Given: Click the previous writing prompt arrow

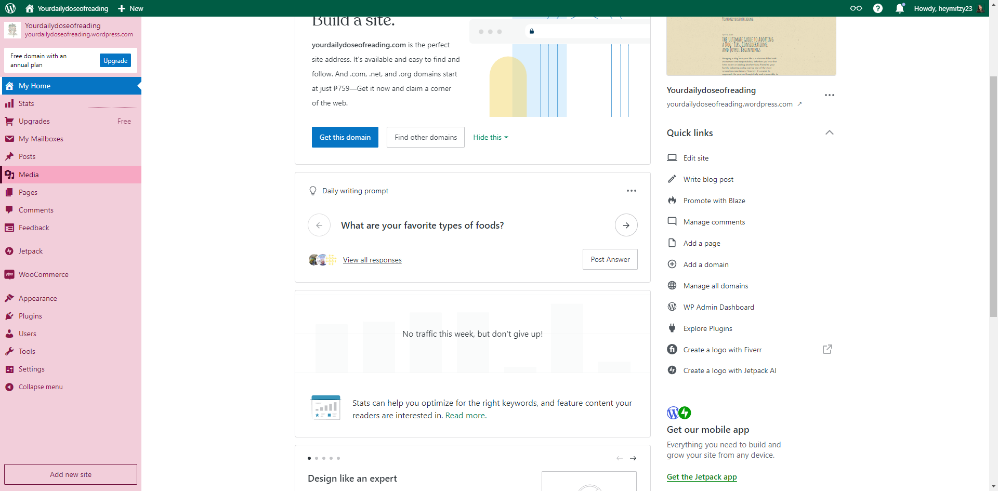Looking at the screenshot, I should coord(319,225).
